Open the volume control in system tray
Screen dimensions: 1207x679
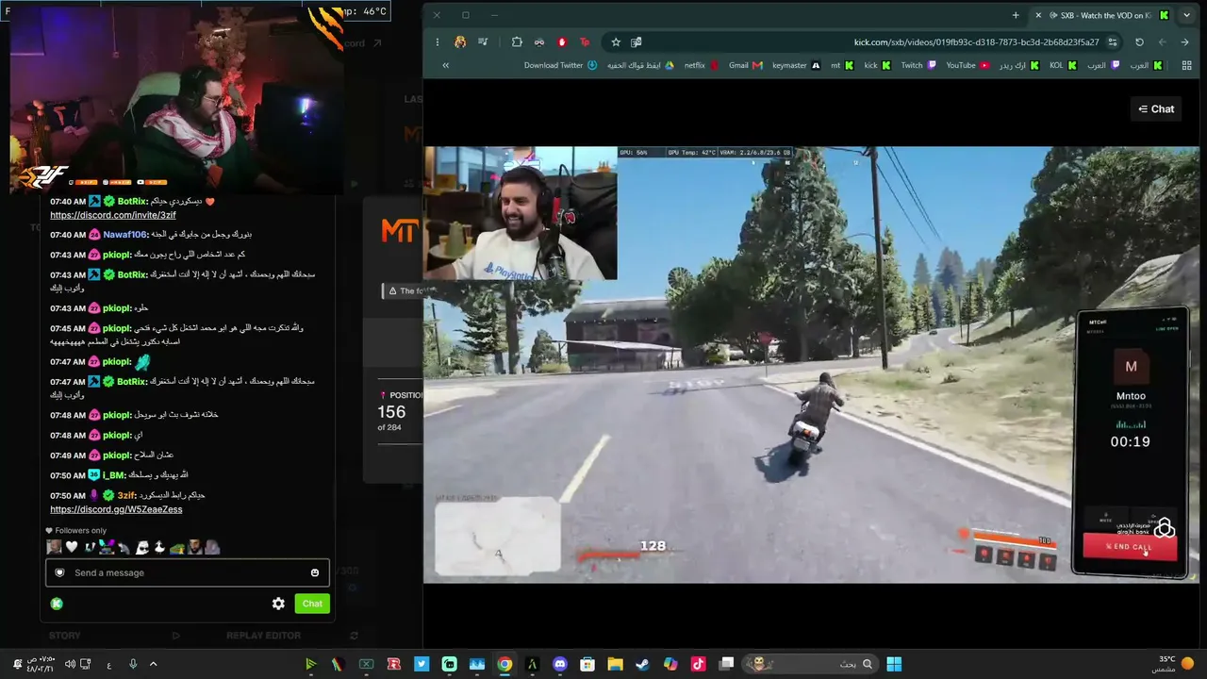71,664
